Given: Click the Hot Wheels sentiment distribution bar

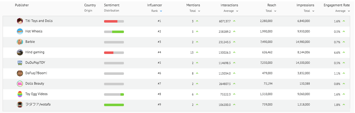Looking at the screenshot, I should (114, 32).
